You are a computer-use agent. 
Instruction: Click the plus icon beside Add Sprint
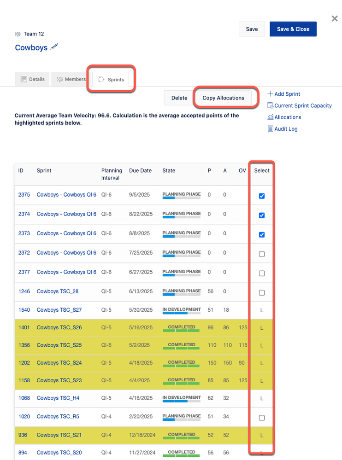point(270,94)
